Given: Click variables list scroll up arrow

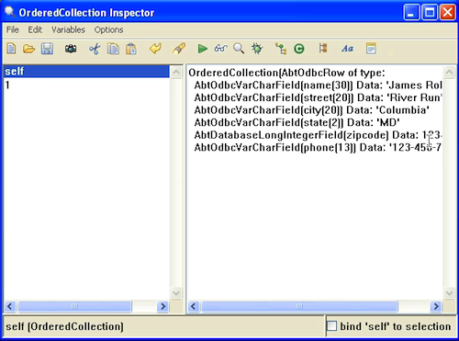Looking at the screenshot, I should tap(176, 73).
